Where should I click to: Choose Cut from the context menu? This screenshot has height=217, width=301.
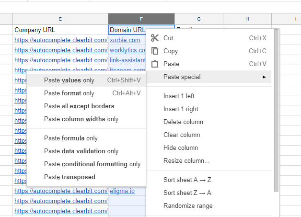(x=208, y=38)
